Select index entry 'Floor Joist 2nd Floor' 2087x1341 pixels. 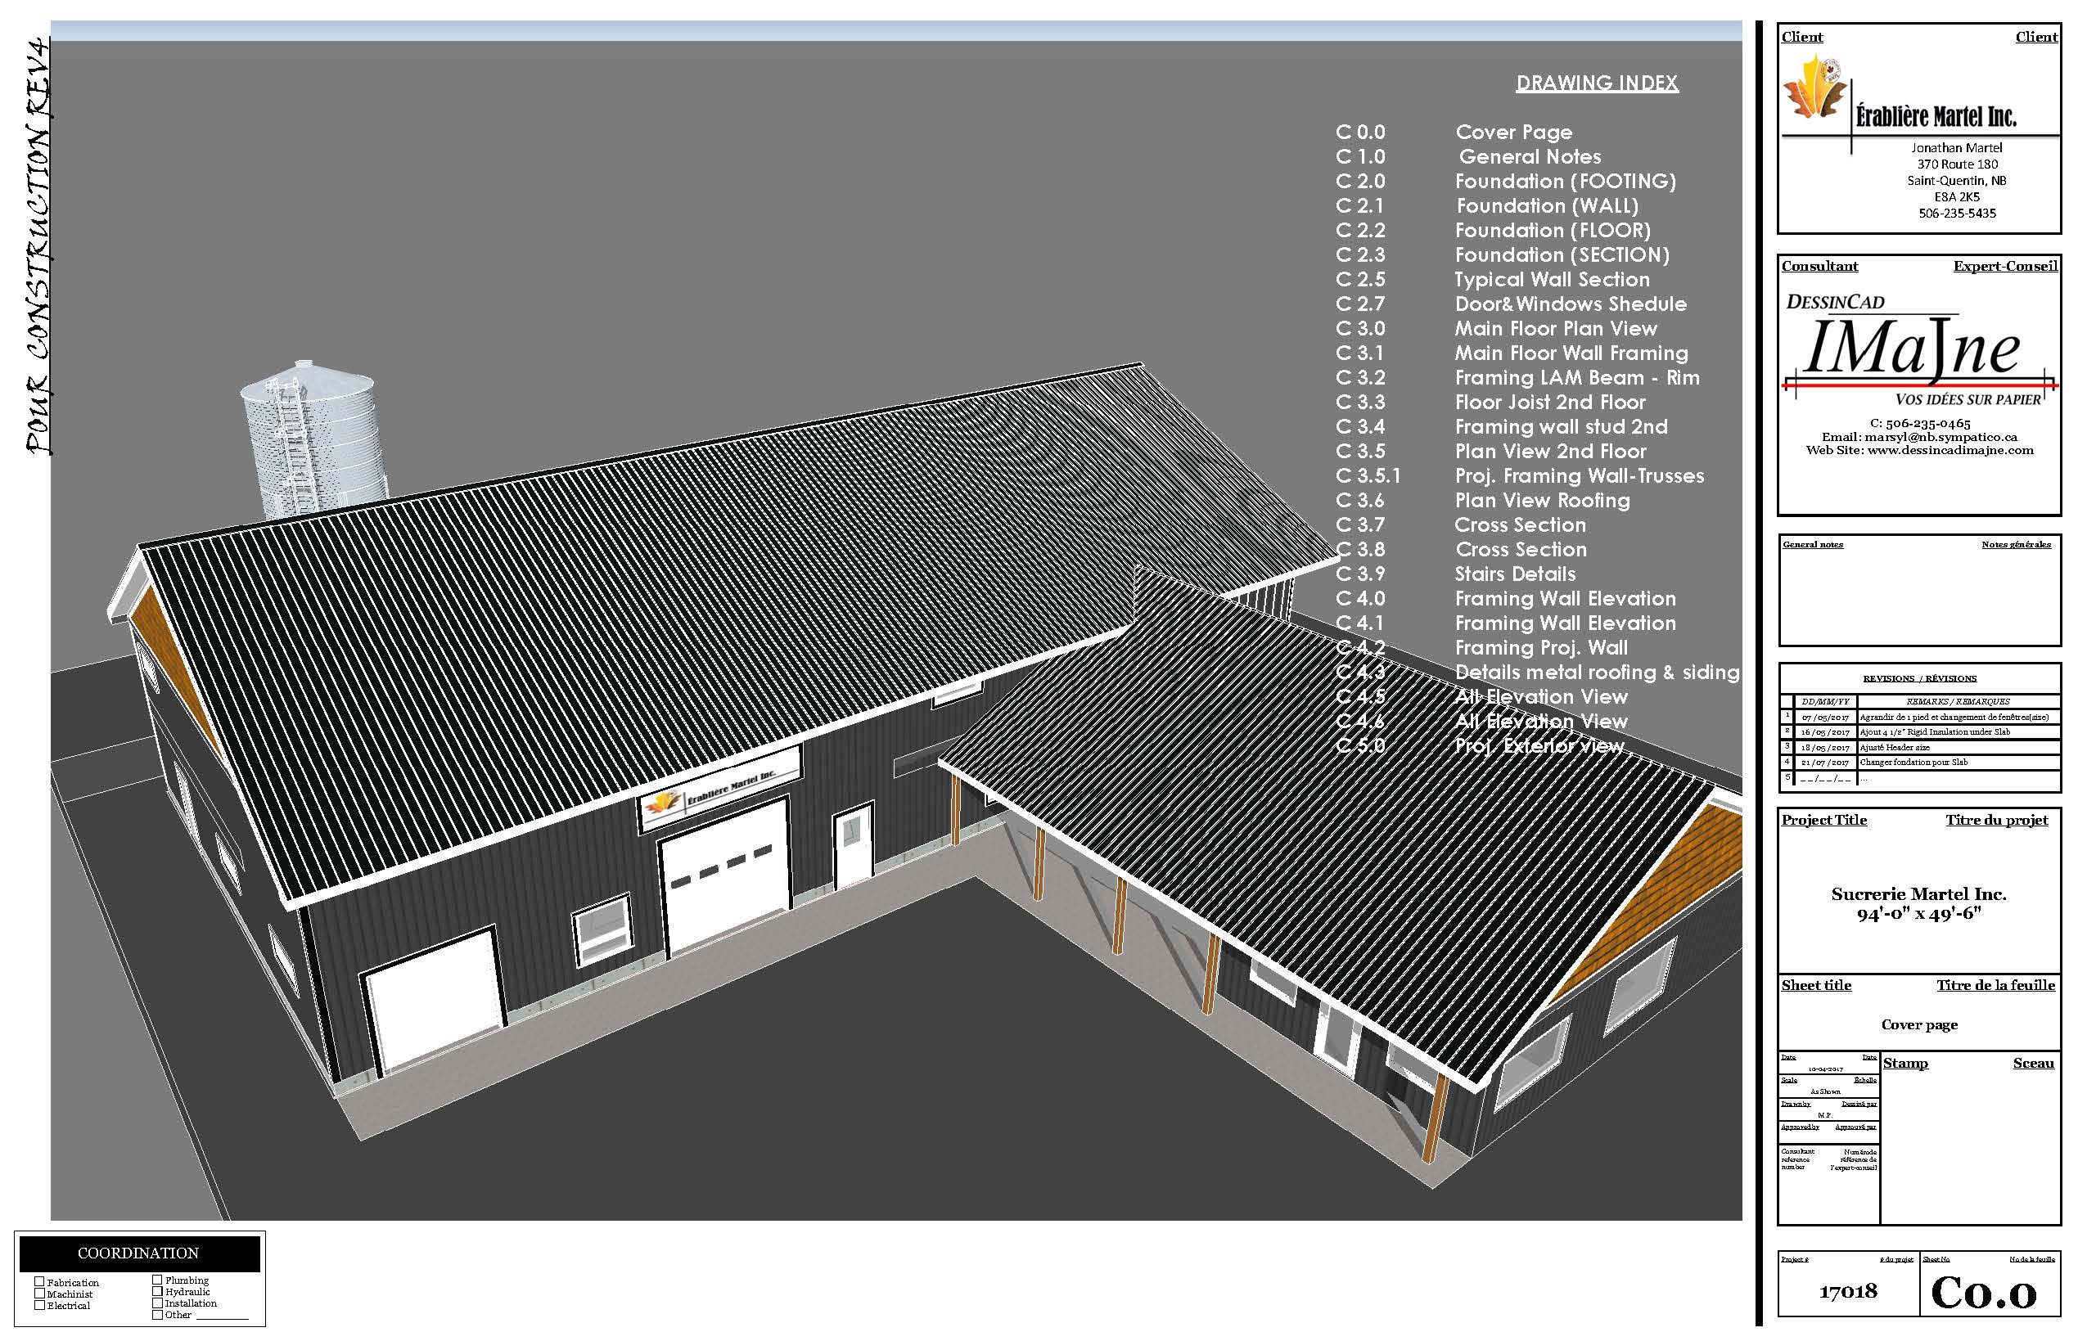1550,403
